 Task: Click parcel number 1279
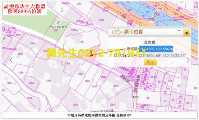[x=115, y=86]
